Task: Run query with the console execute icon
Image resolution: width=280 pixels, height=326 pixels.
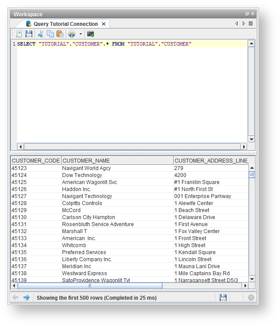Action: [x=91, y=34]
